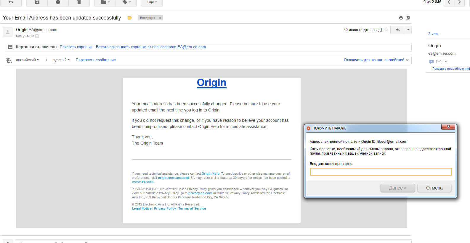Open the origin.com/account link
This screenshot has width=470, height=243.
[x=173, y=178]
